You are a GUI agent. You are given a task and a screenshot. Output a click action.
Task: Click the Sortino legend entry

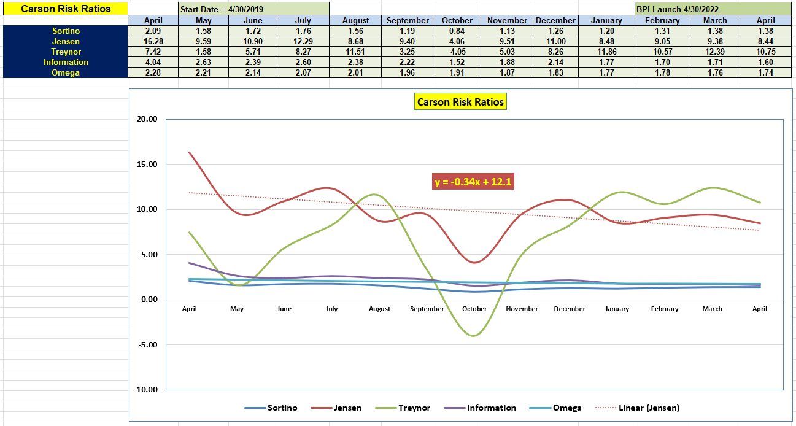tap(271, 408)
